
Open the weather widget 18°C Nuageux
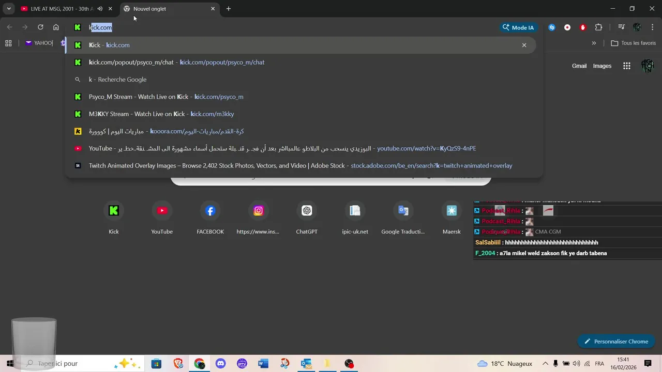click(505, 364)
